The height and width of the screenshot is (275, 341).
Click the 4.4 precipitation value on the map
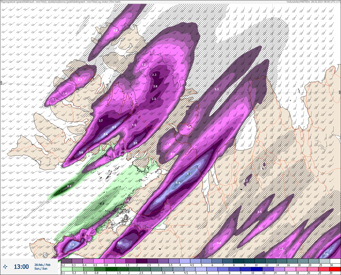tap(105, 134)
